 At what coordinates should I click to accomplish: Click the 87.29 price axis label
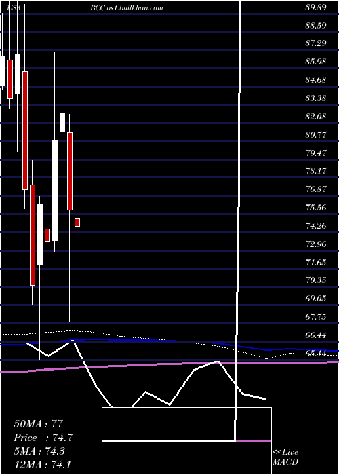point(316,43)
